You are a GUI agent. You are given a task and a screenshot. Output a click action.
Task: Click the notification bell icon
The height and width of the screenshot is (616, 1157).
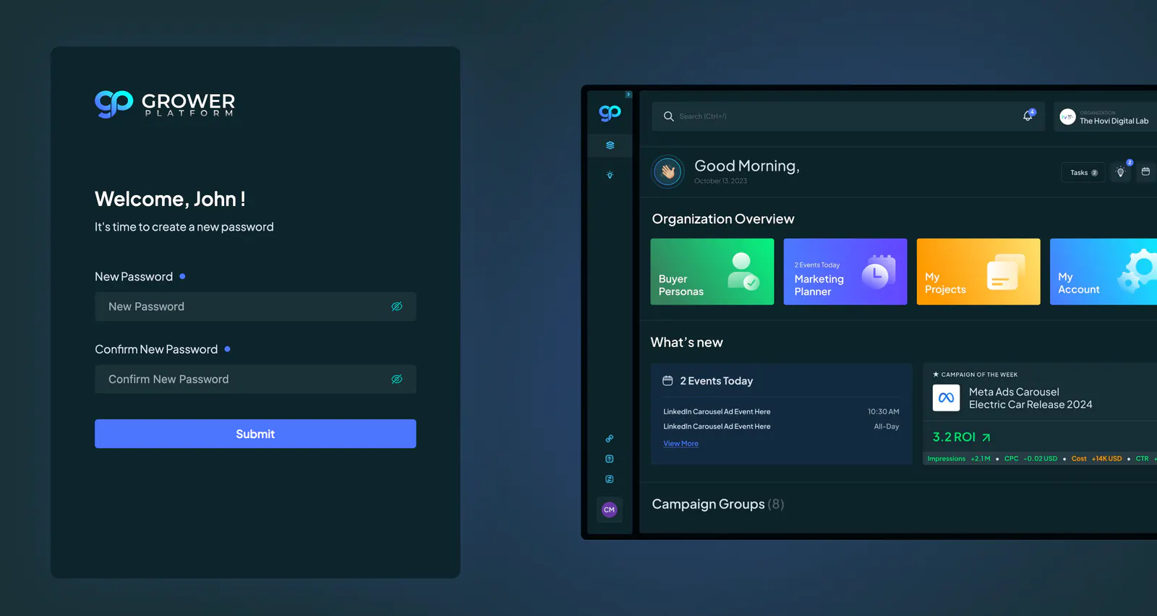(x=1028, y=116)
